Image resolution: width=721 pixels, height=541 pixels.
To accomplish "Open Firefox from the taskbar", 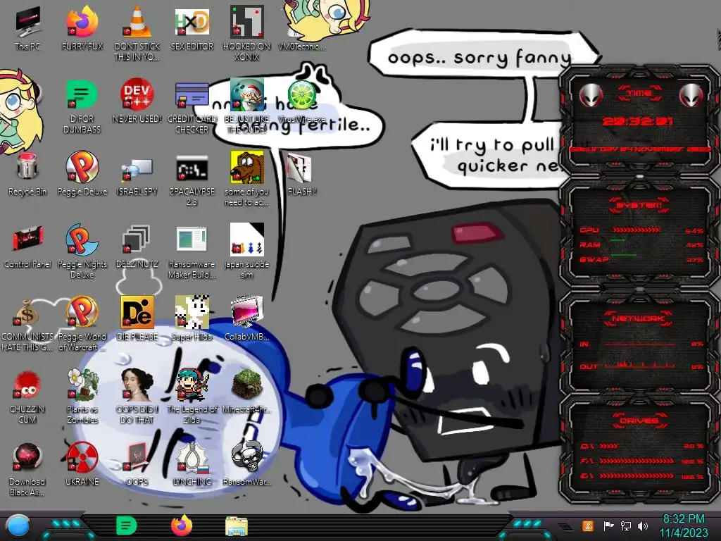I will click(x=181, y=526).
